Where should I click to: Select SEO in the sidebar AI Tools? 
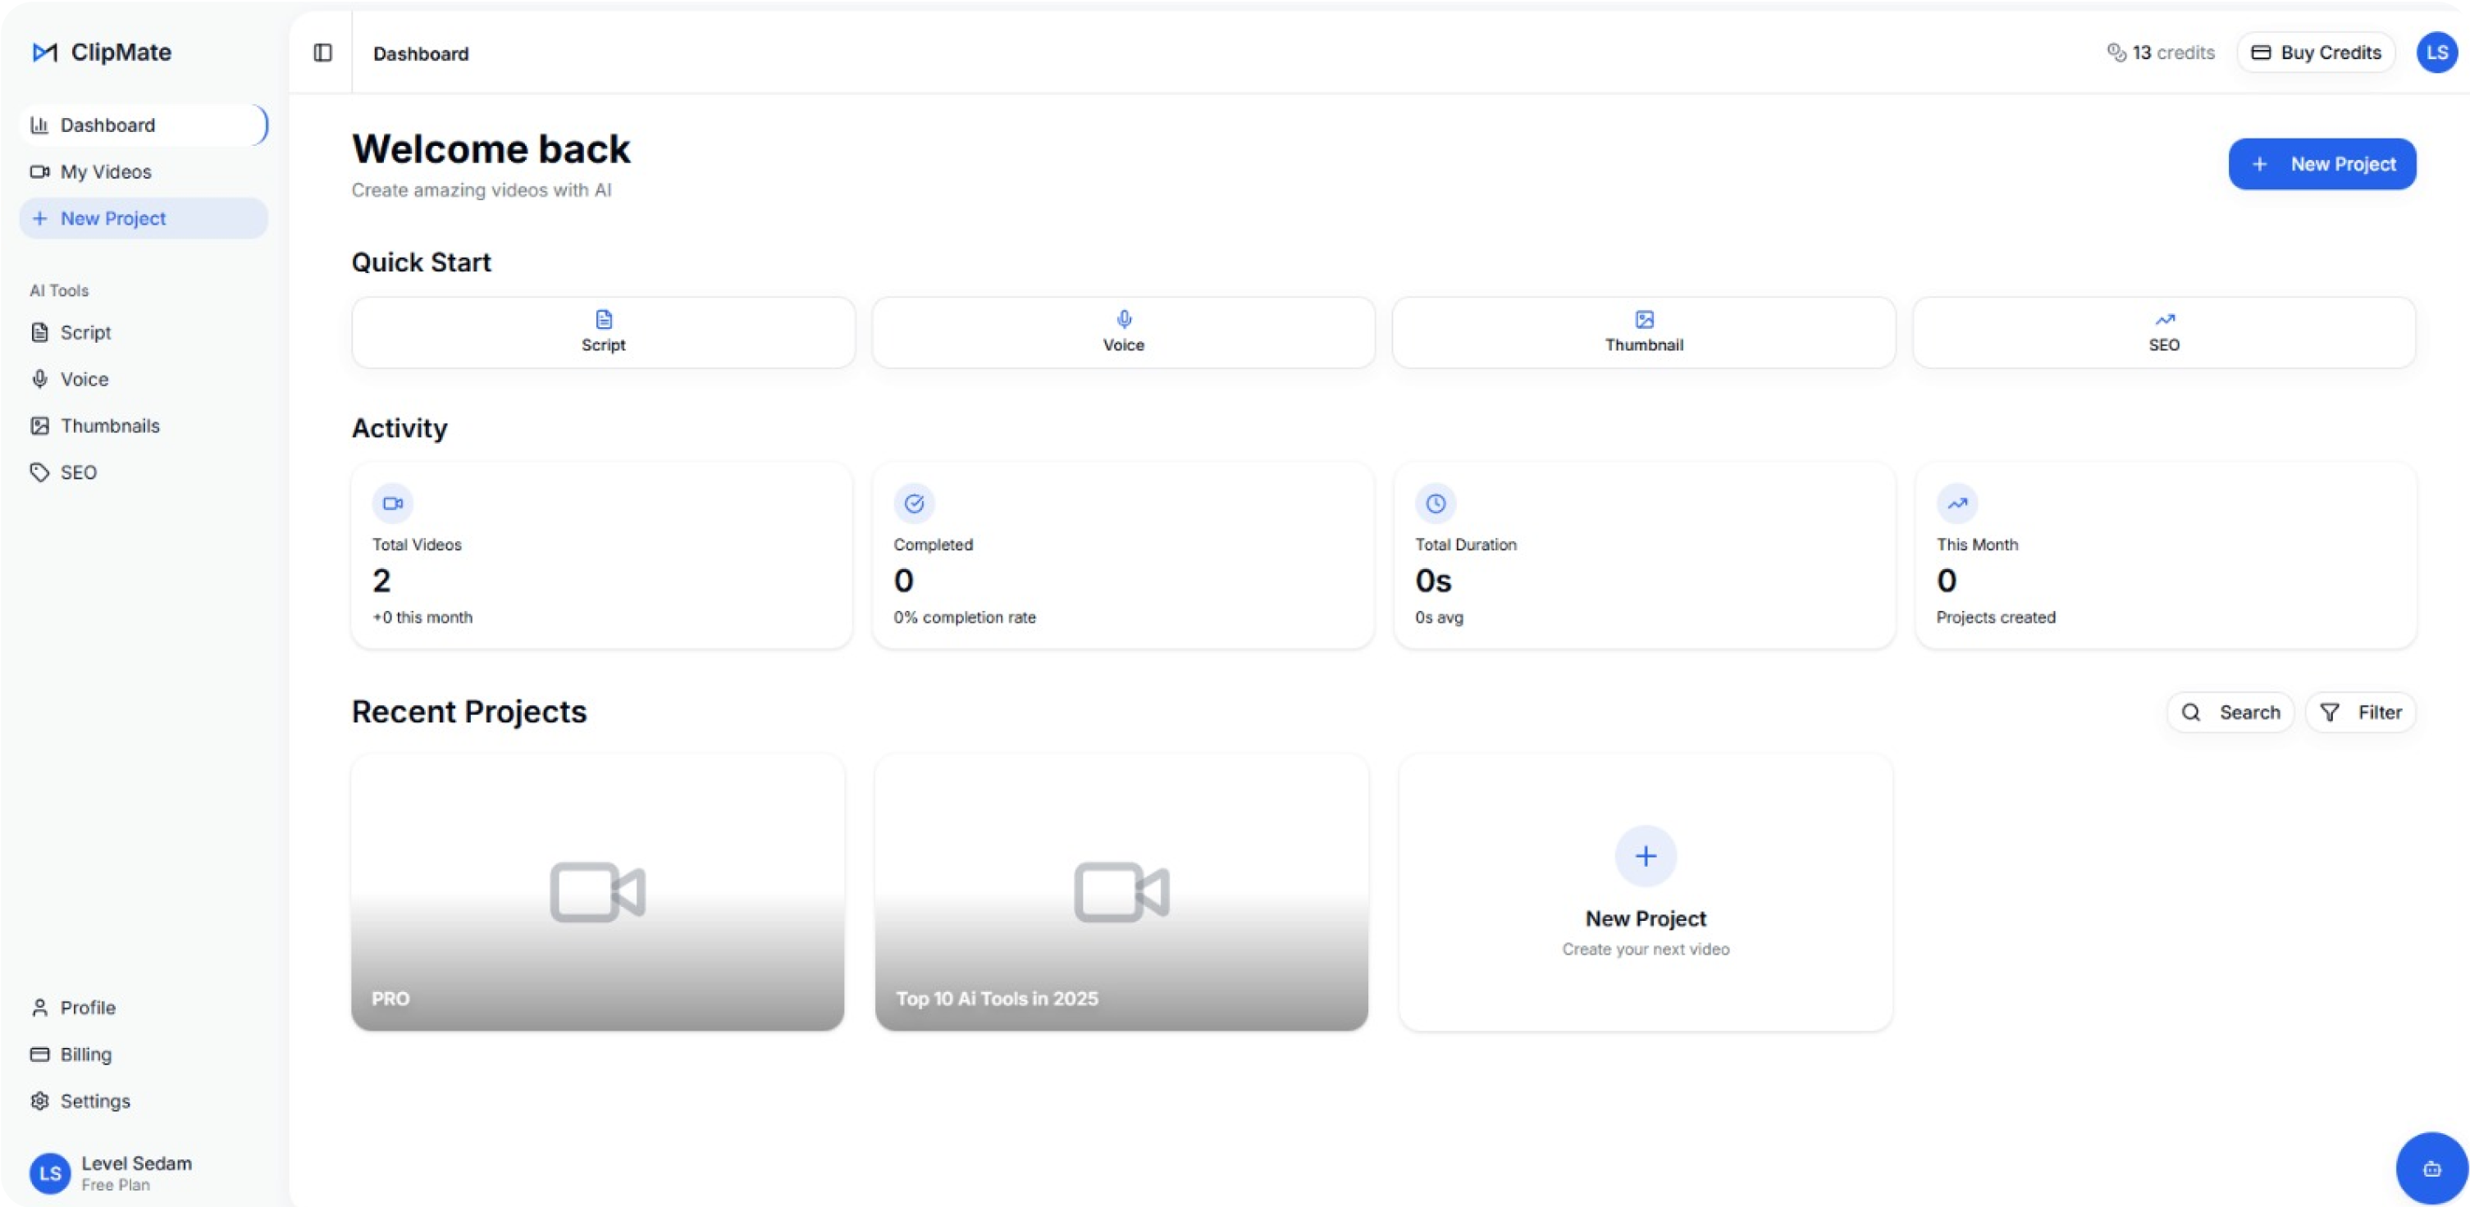[78, 472]
